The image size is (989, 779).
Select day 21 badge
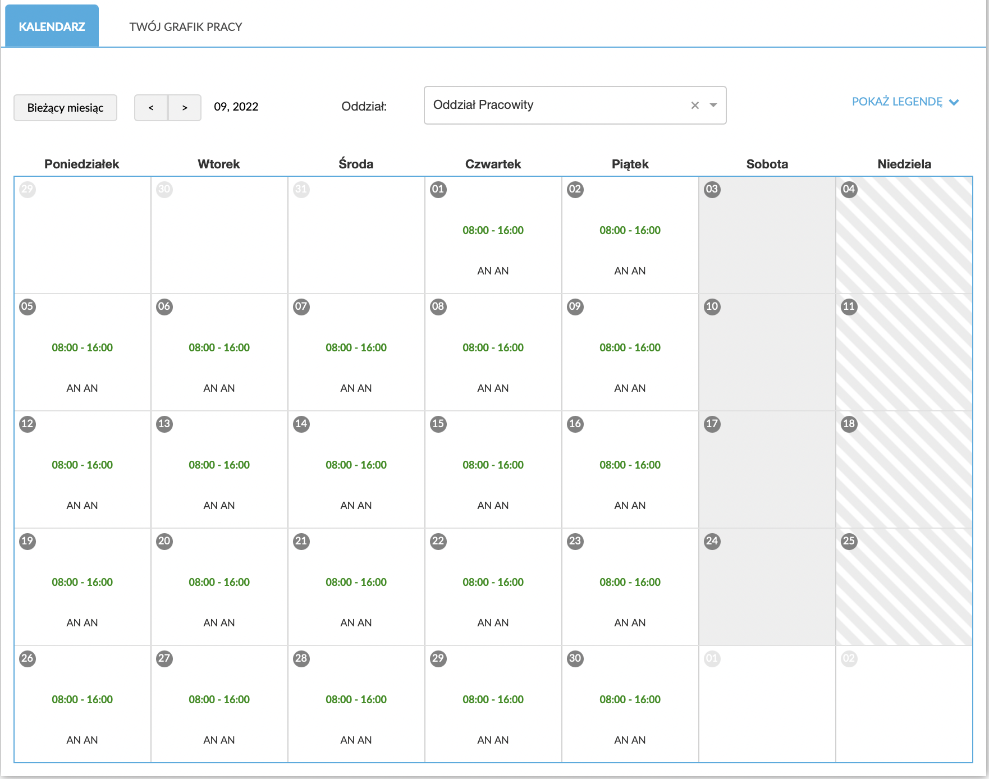coord(301,541)
